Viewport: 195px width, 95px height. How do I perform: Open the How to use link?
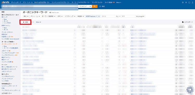[55, 12]
